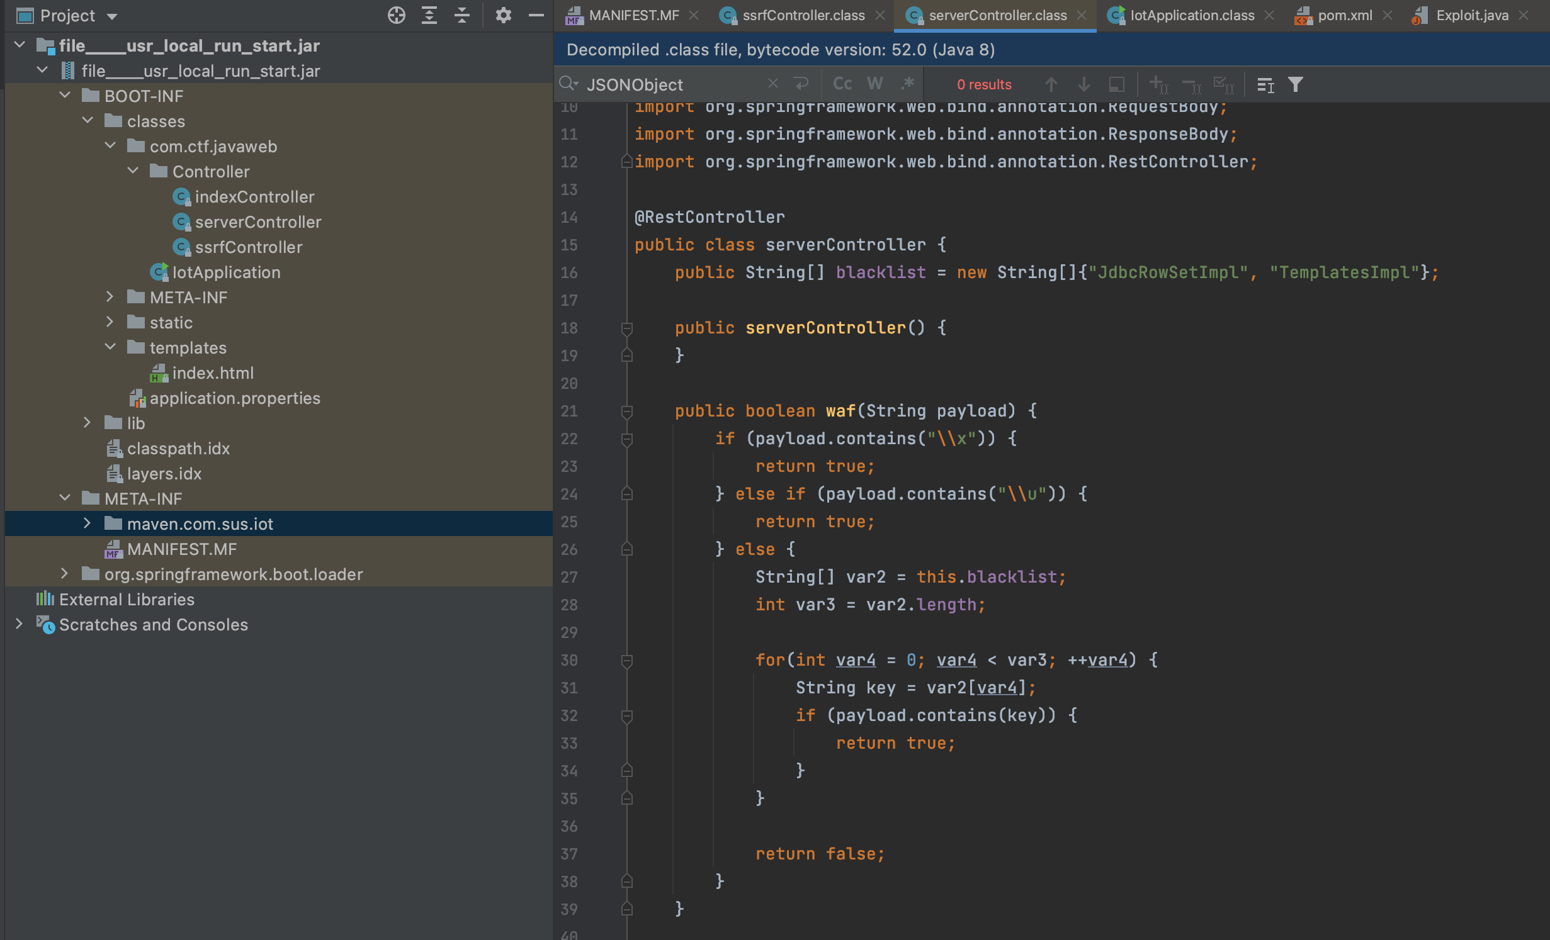Click fold toggle for waf method line 21
Viewport: 1550px width, 940px height.
pyautogui.click(x=626, y=411)
